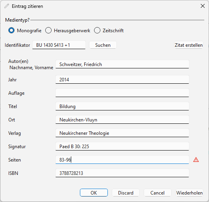The width and height of the screenshot is (209, 202).
Task: Click the Auflage label
Action: pos(17,93)
